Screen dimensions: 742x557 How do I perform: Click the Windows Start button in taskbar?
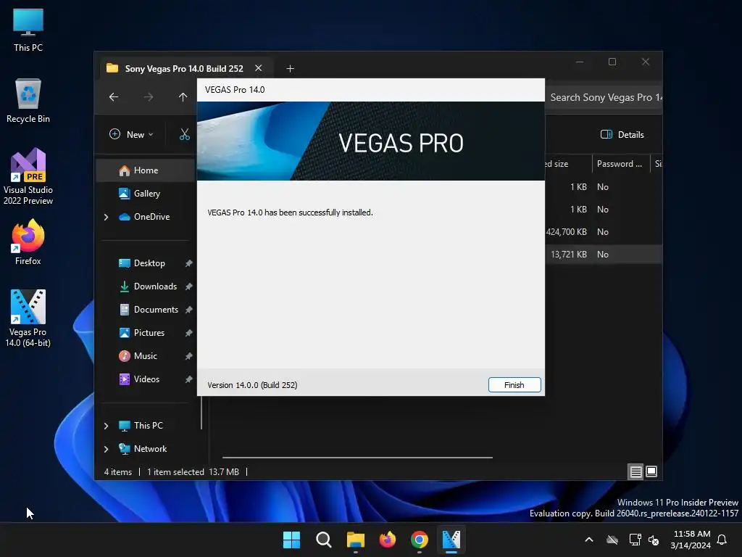click(291, 540)
